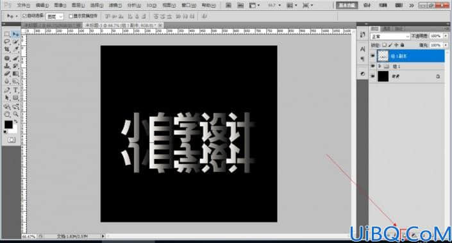Show more workspaces with double chevron
The image size is (452, 243).
click(412, 5)
